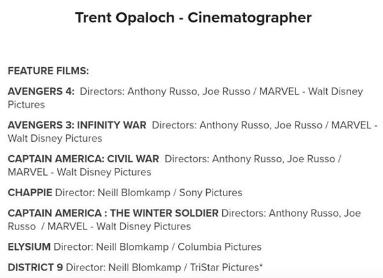The image size is (383, 278).
Task: Click Columbia Pictures text
Action: (x=220, y=247)
